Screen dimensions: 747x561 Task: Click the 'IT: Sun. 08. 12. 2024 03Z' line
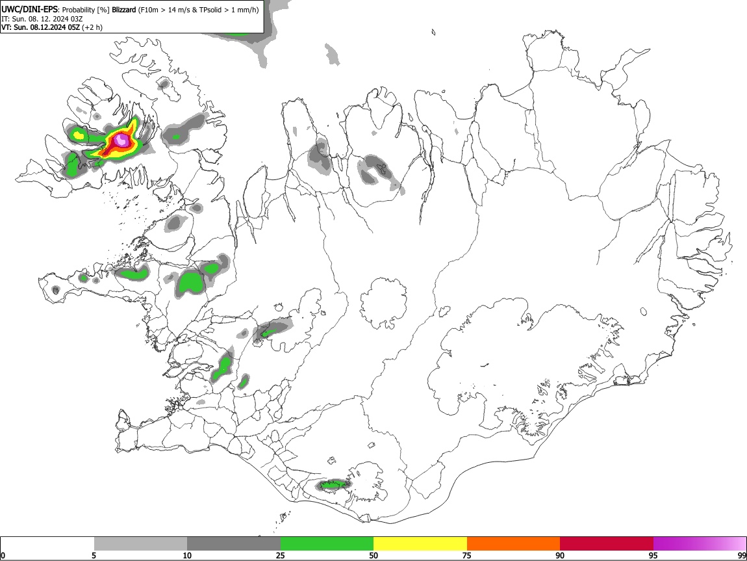tap(42, 19)
